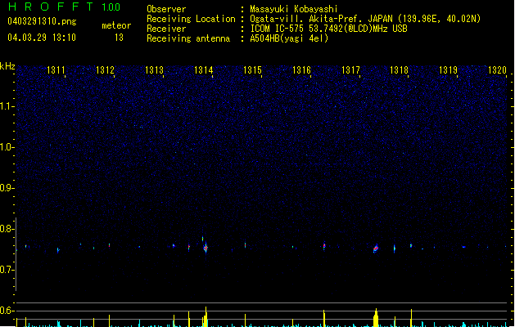Screen dimensions: 515x327
Task: Click the observer name Masayuki Kobayashi
Action: [x=294, y=9]
